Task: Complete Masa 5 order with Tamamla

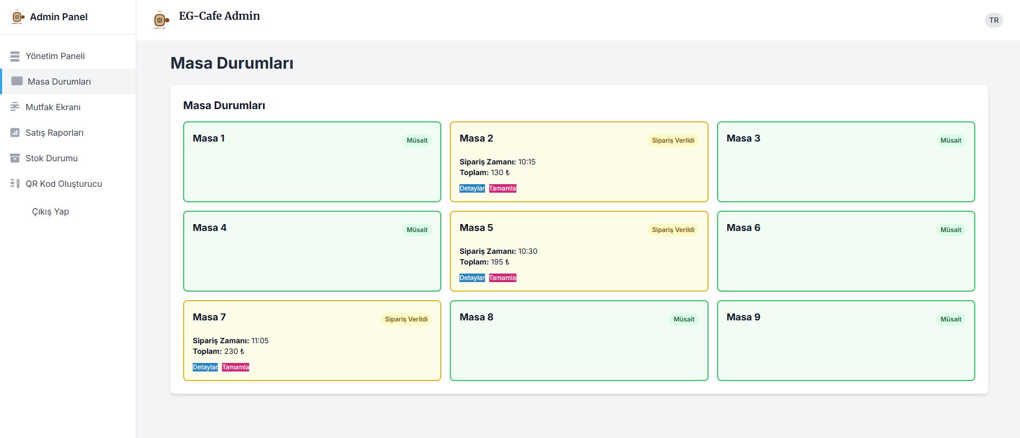Action: 503,278
